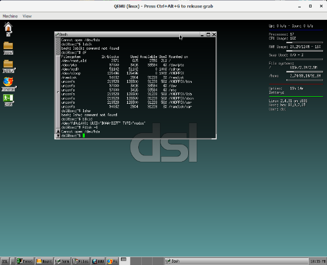Click the 18:35 clock in taskbar
Image resolution: width=327 pixels, height=265 pixels.
pos(318,261)
